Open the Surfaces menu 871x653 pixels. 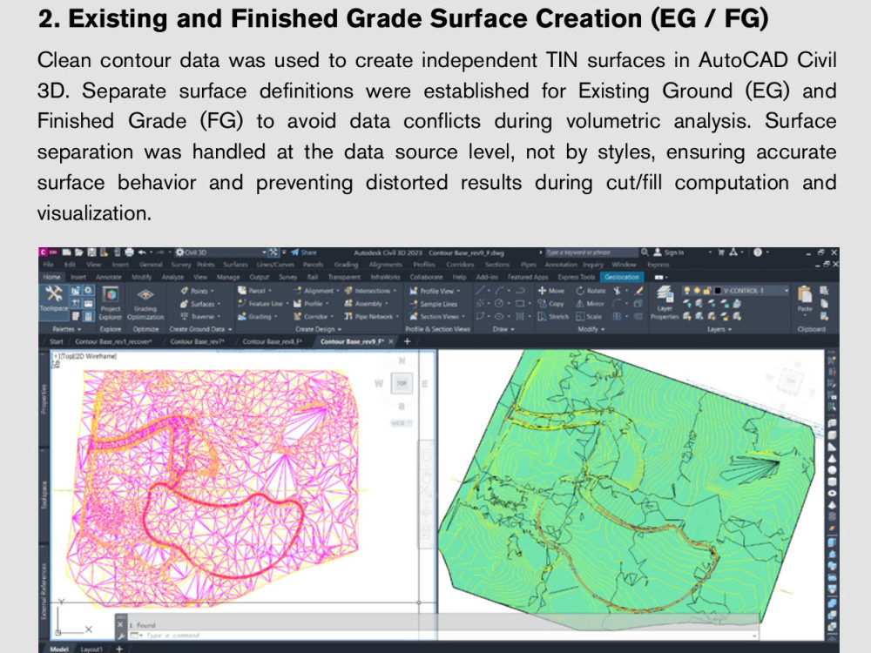[x=235, y=265]
